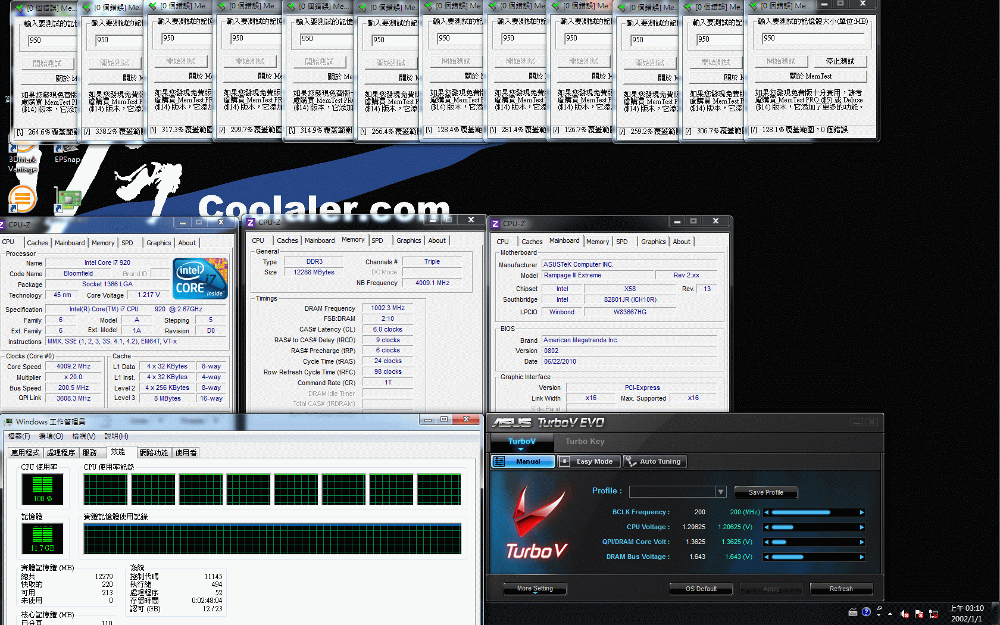This screenshot has width=1000, height=625.
Task: Open the orange round striped desktop shortcut
Action: coord(23,199)
